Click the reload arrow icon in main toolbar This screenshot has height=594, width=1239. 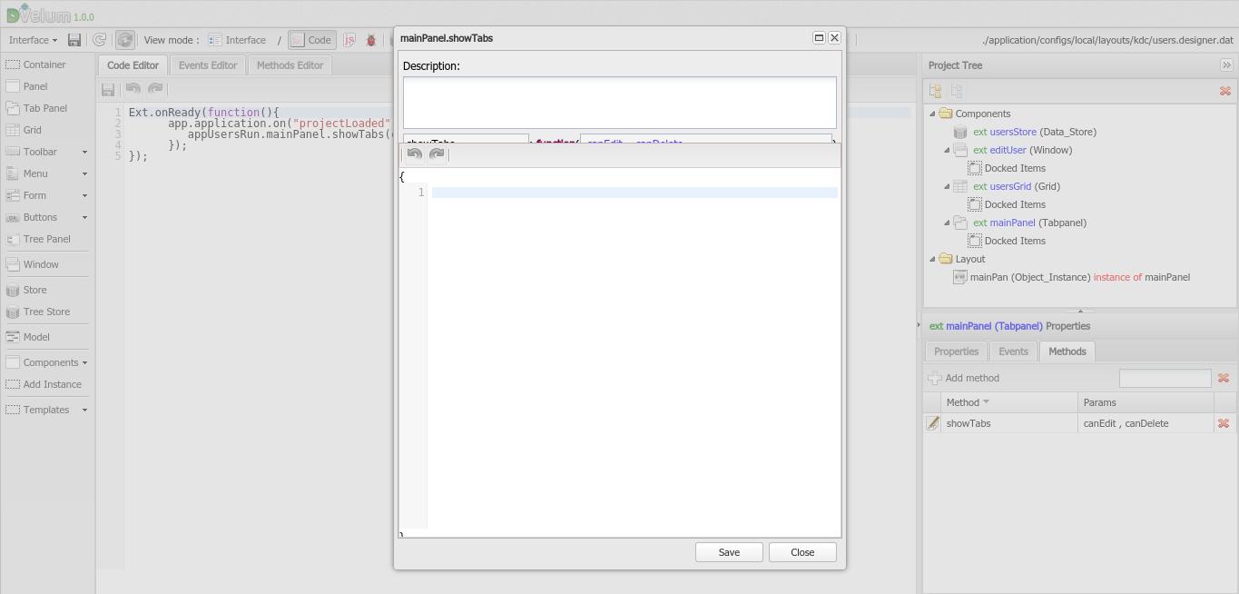coord(99,40)
